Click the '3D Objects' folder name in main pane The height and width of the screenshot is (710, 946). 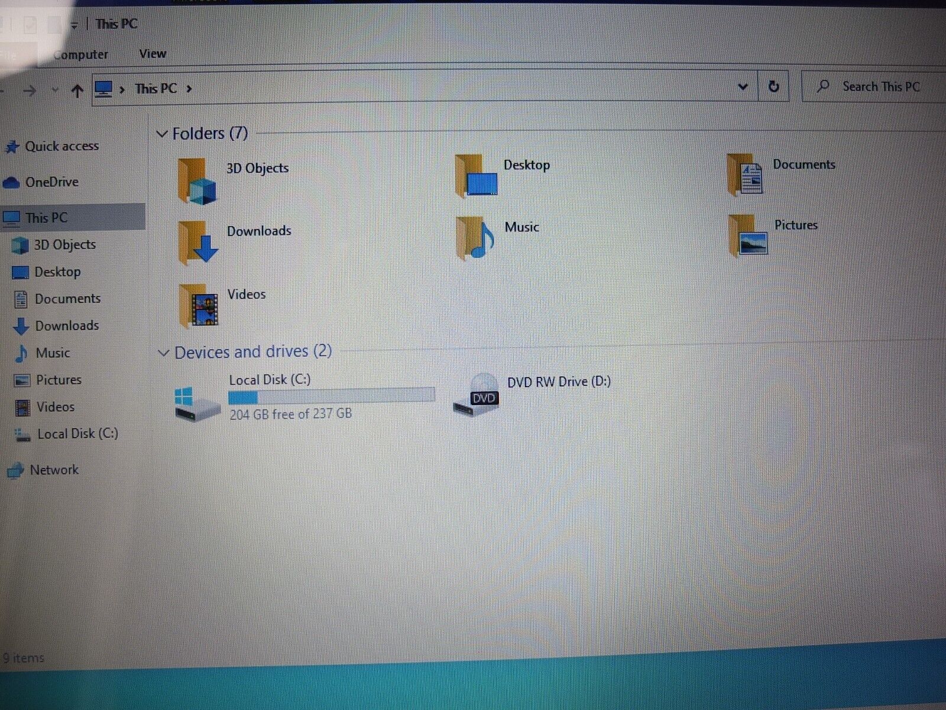pyautogui.click(x=257, y=169)
